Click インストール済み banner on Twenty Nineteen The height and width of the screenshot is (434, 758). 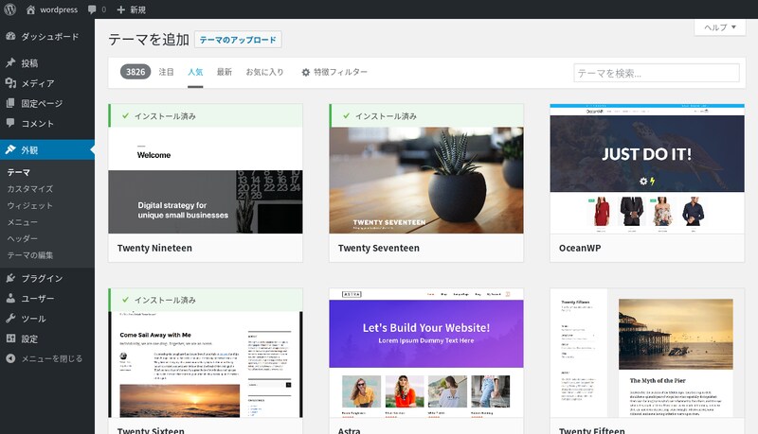[206, 115]
